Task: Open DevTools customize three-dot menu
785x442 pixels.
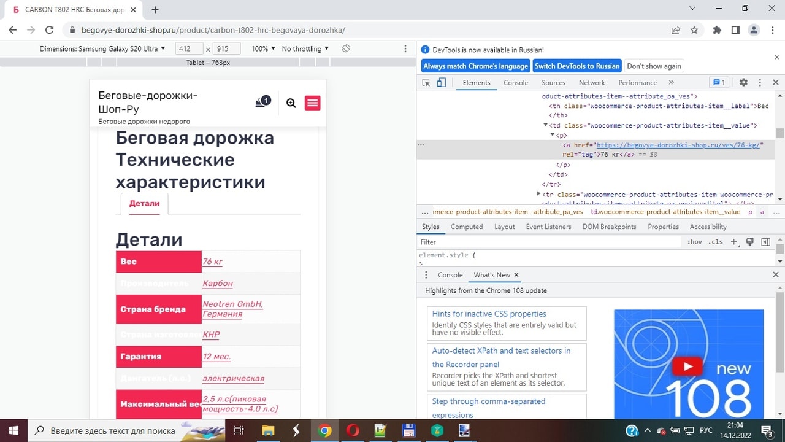Action: pos(760,83)
